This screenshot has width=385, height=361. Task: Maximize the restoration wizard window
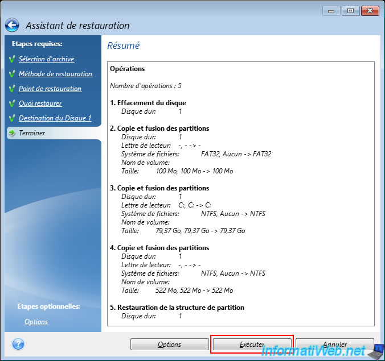349,11
